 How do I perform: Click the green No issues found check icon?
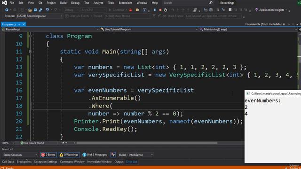(22, 143)
